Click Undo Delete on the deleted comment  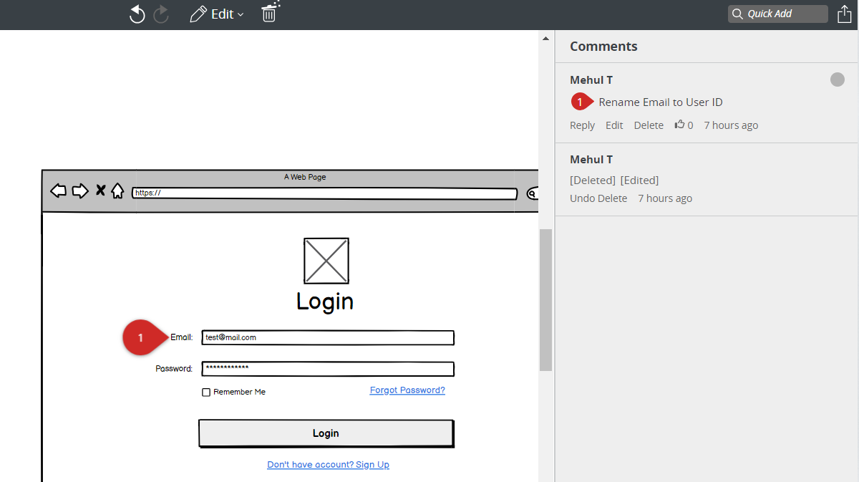[598, 198]
